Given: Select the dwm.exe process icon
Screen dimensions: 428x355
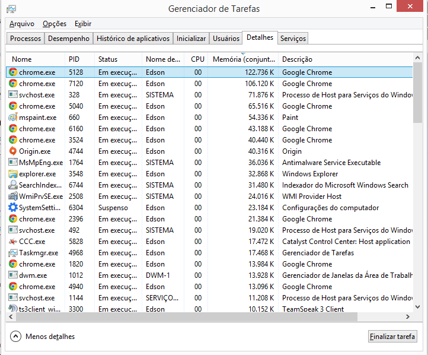Looking at the screenshot, I should point(13,275).
